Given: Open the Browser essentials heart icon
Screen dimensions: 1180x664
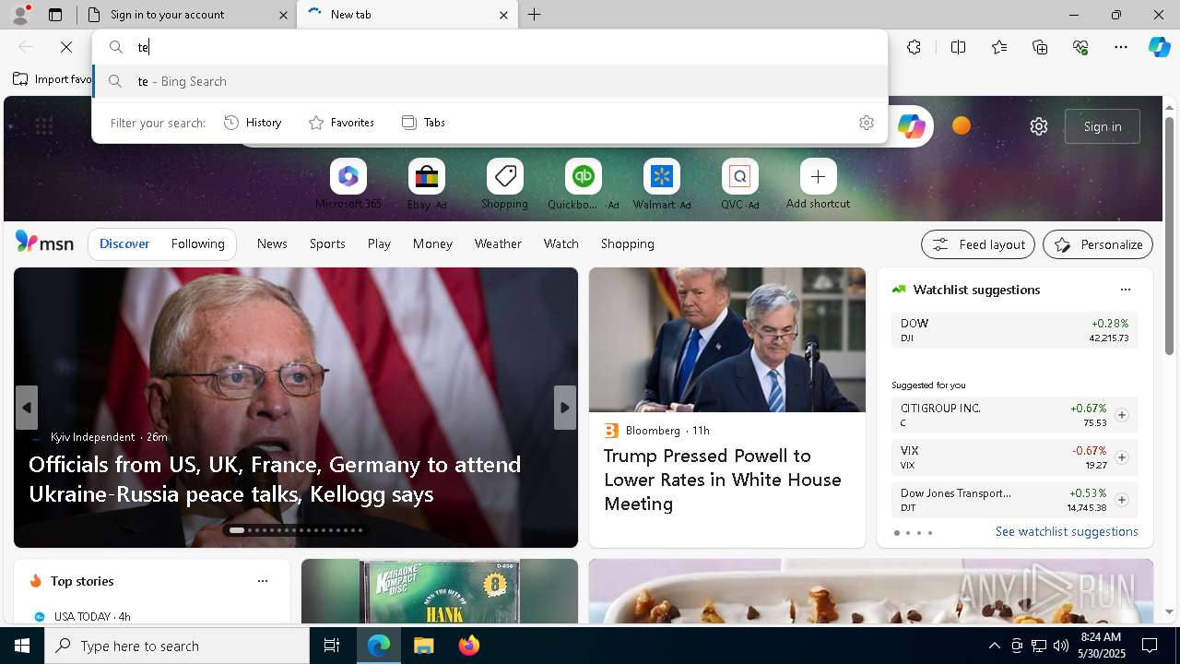Looking at the screenshot, I should pyautogui.click(x=1080, y=47).
